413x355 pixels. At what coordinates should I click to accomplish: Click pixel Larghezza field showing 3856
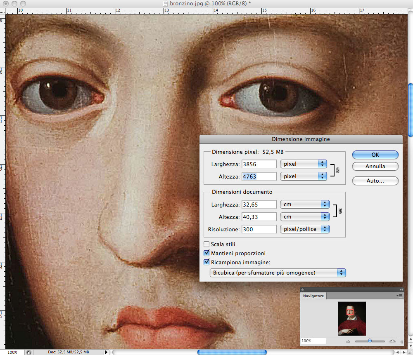tap(259, 164)
